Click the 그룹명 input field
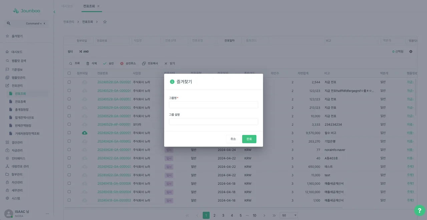 tap(213, 105)
